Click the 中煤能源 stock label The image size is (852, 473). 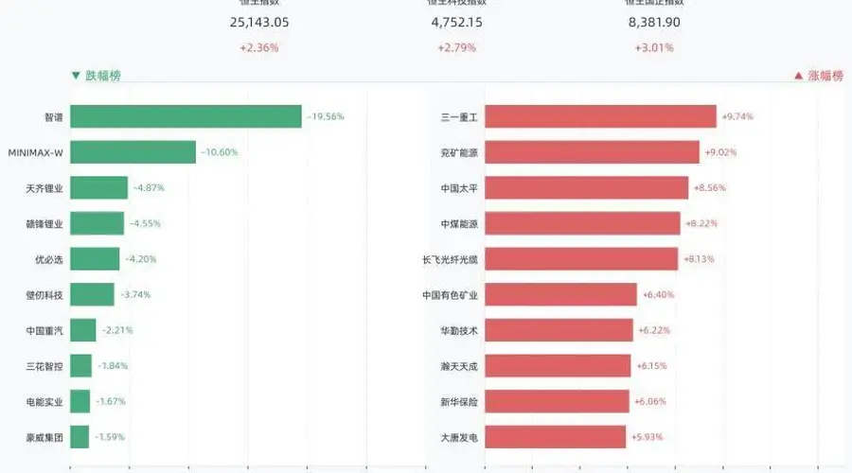459,224
